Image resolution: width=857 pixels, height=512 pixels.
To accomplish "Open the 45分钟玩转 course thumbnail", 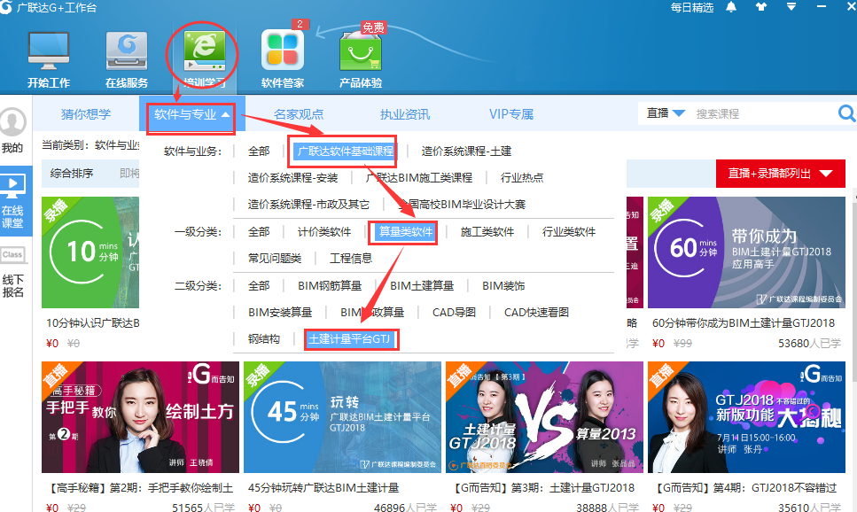I will click(342, 417).
